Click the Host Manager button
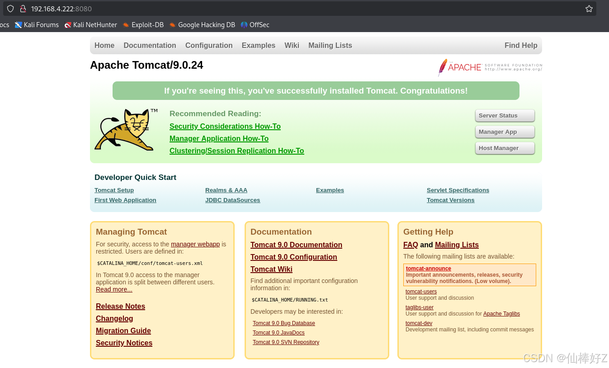The width and height of the screenshot is (609, 368). click(505, 148)
